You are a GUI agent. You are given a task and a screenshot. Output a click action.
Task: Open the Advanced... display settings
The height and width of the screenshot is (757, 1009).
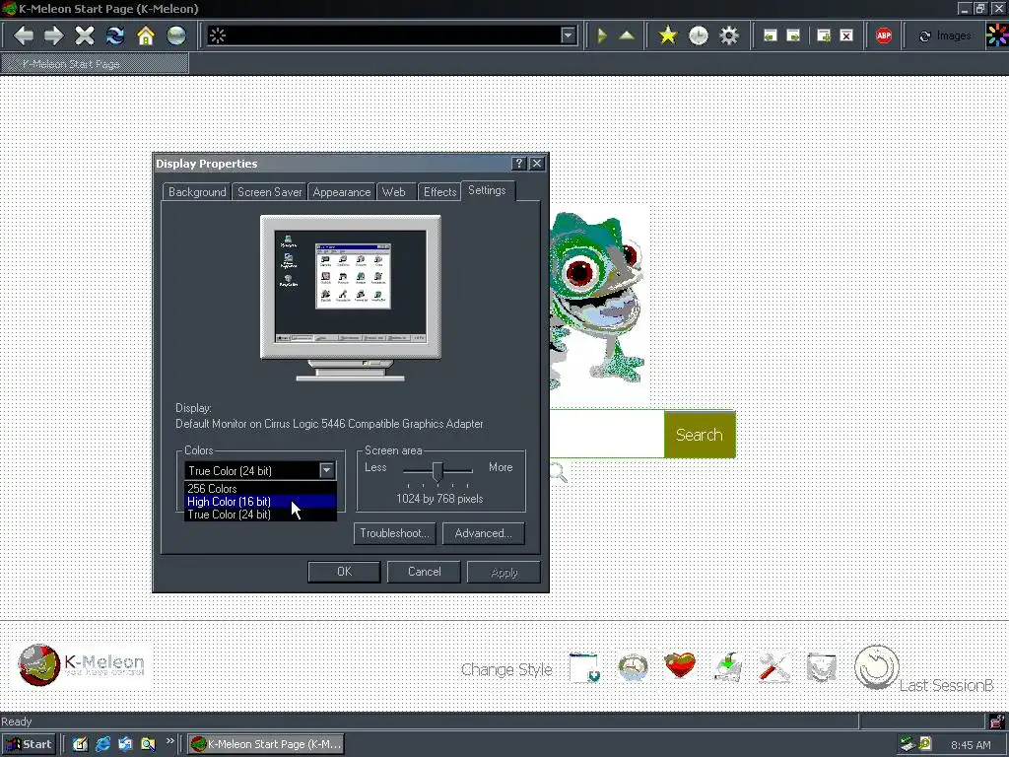point(483,533)
